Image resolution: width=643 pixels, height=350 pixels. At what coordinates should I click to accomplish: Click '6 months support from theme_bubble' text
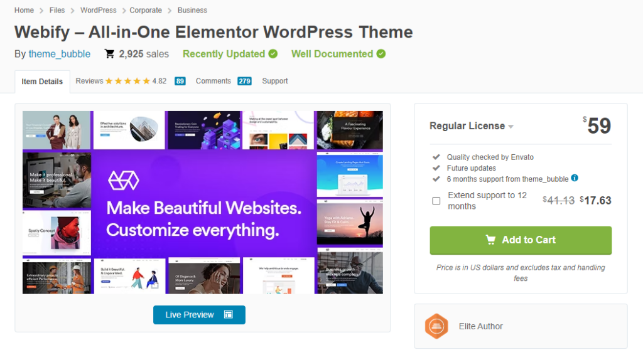pos(507,179)
